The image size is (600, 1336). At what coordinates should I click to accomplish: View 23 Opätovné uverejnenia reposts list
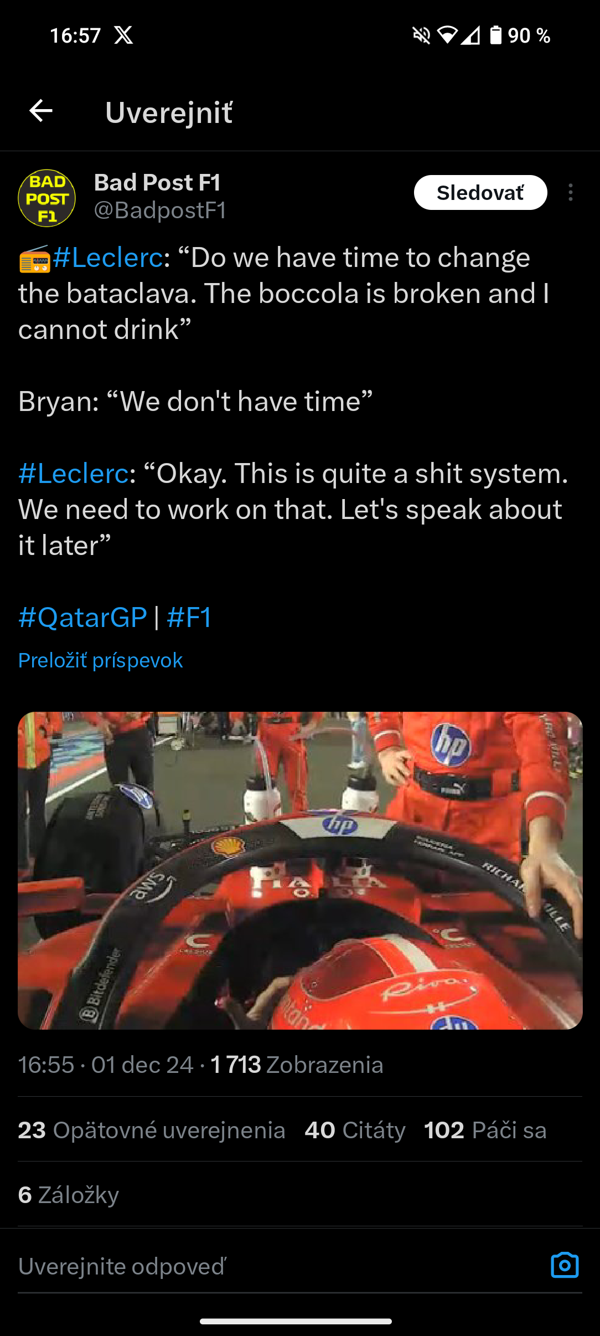click(152, 1130)
